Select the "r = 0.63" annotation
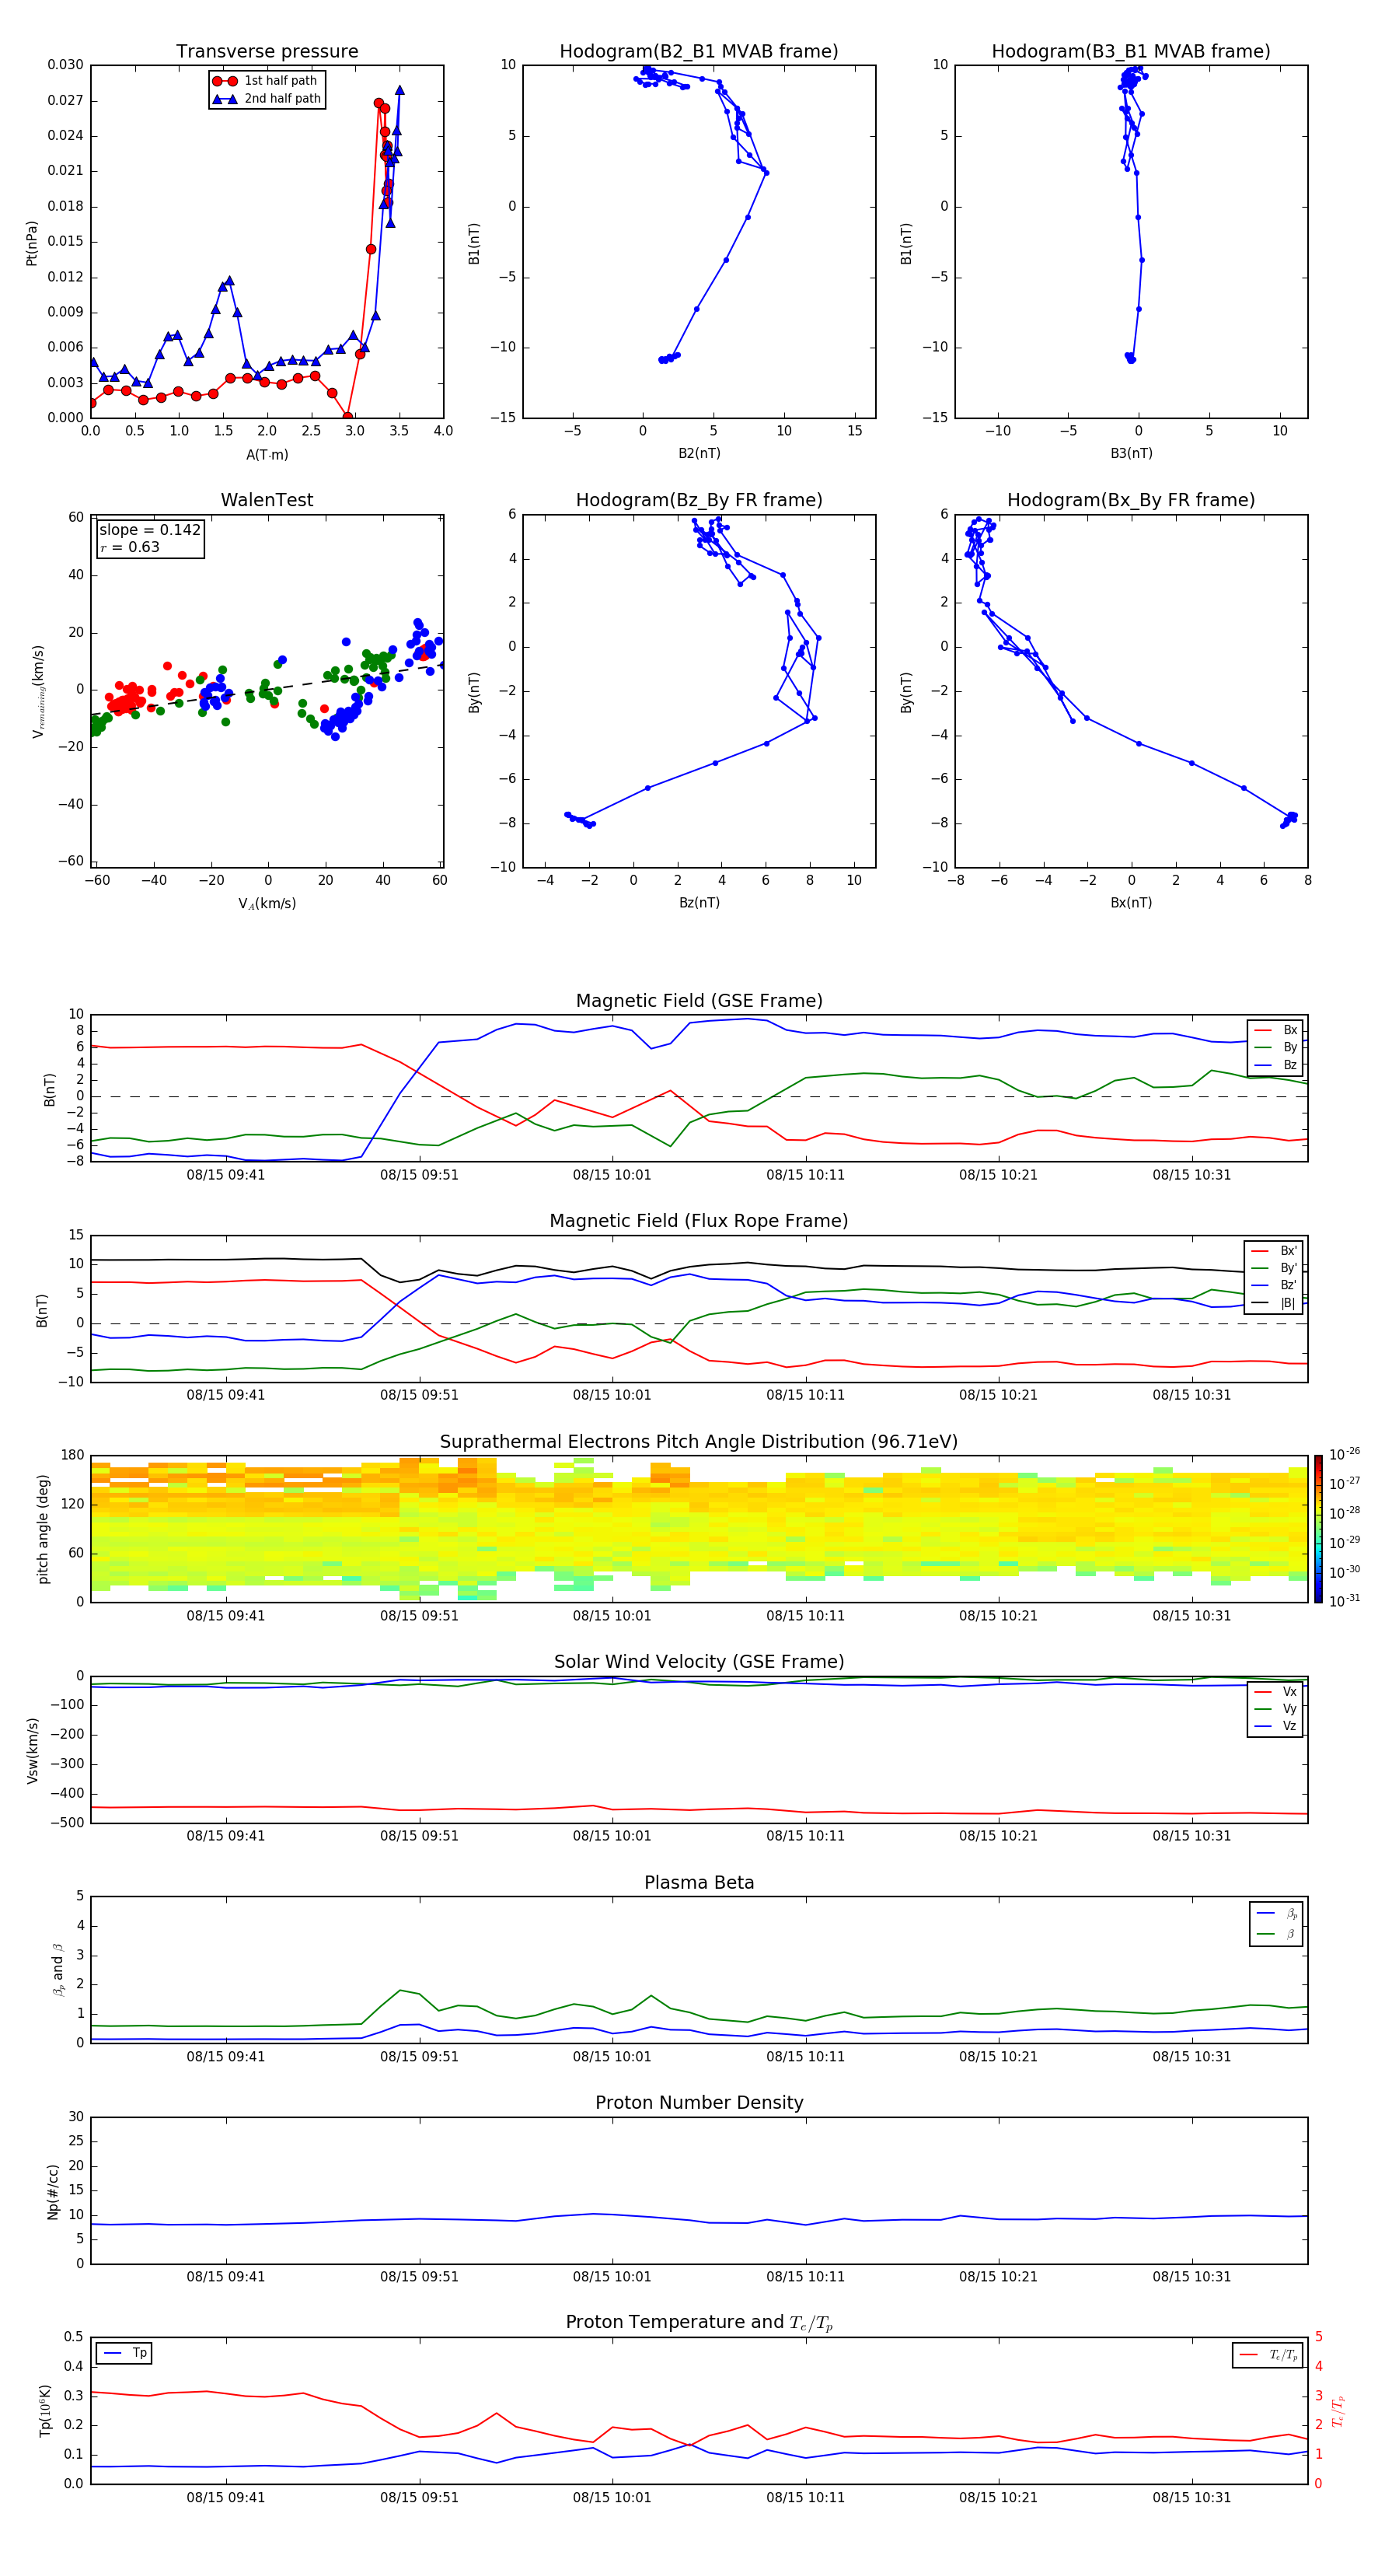 (x=130, y=547)
